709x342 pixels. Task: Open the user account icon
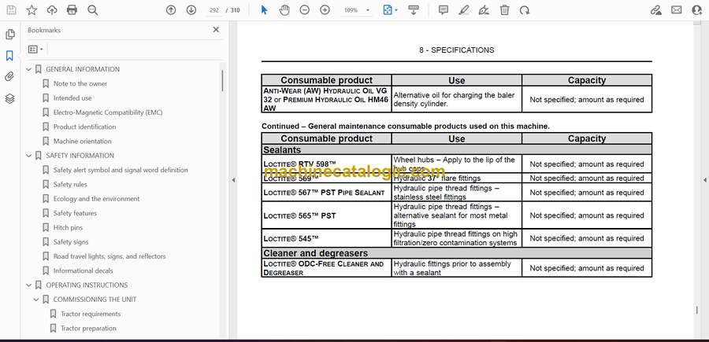pyautogui.click(x=697, y=10)
